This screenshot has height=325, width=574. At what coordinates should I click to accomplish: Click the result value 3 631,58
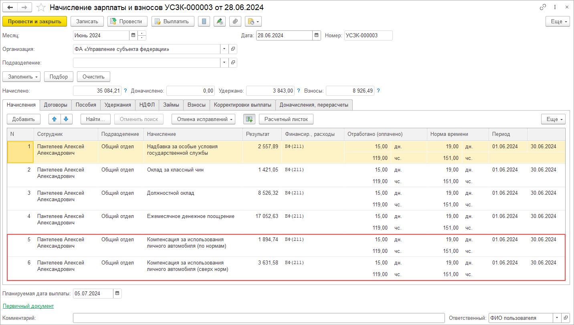click(x=268, y=263)
